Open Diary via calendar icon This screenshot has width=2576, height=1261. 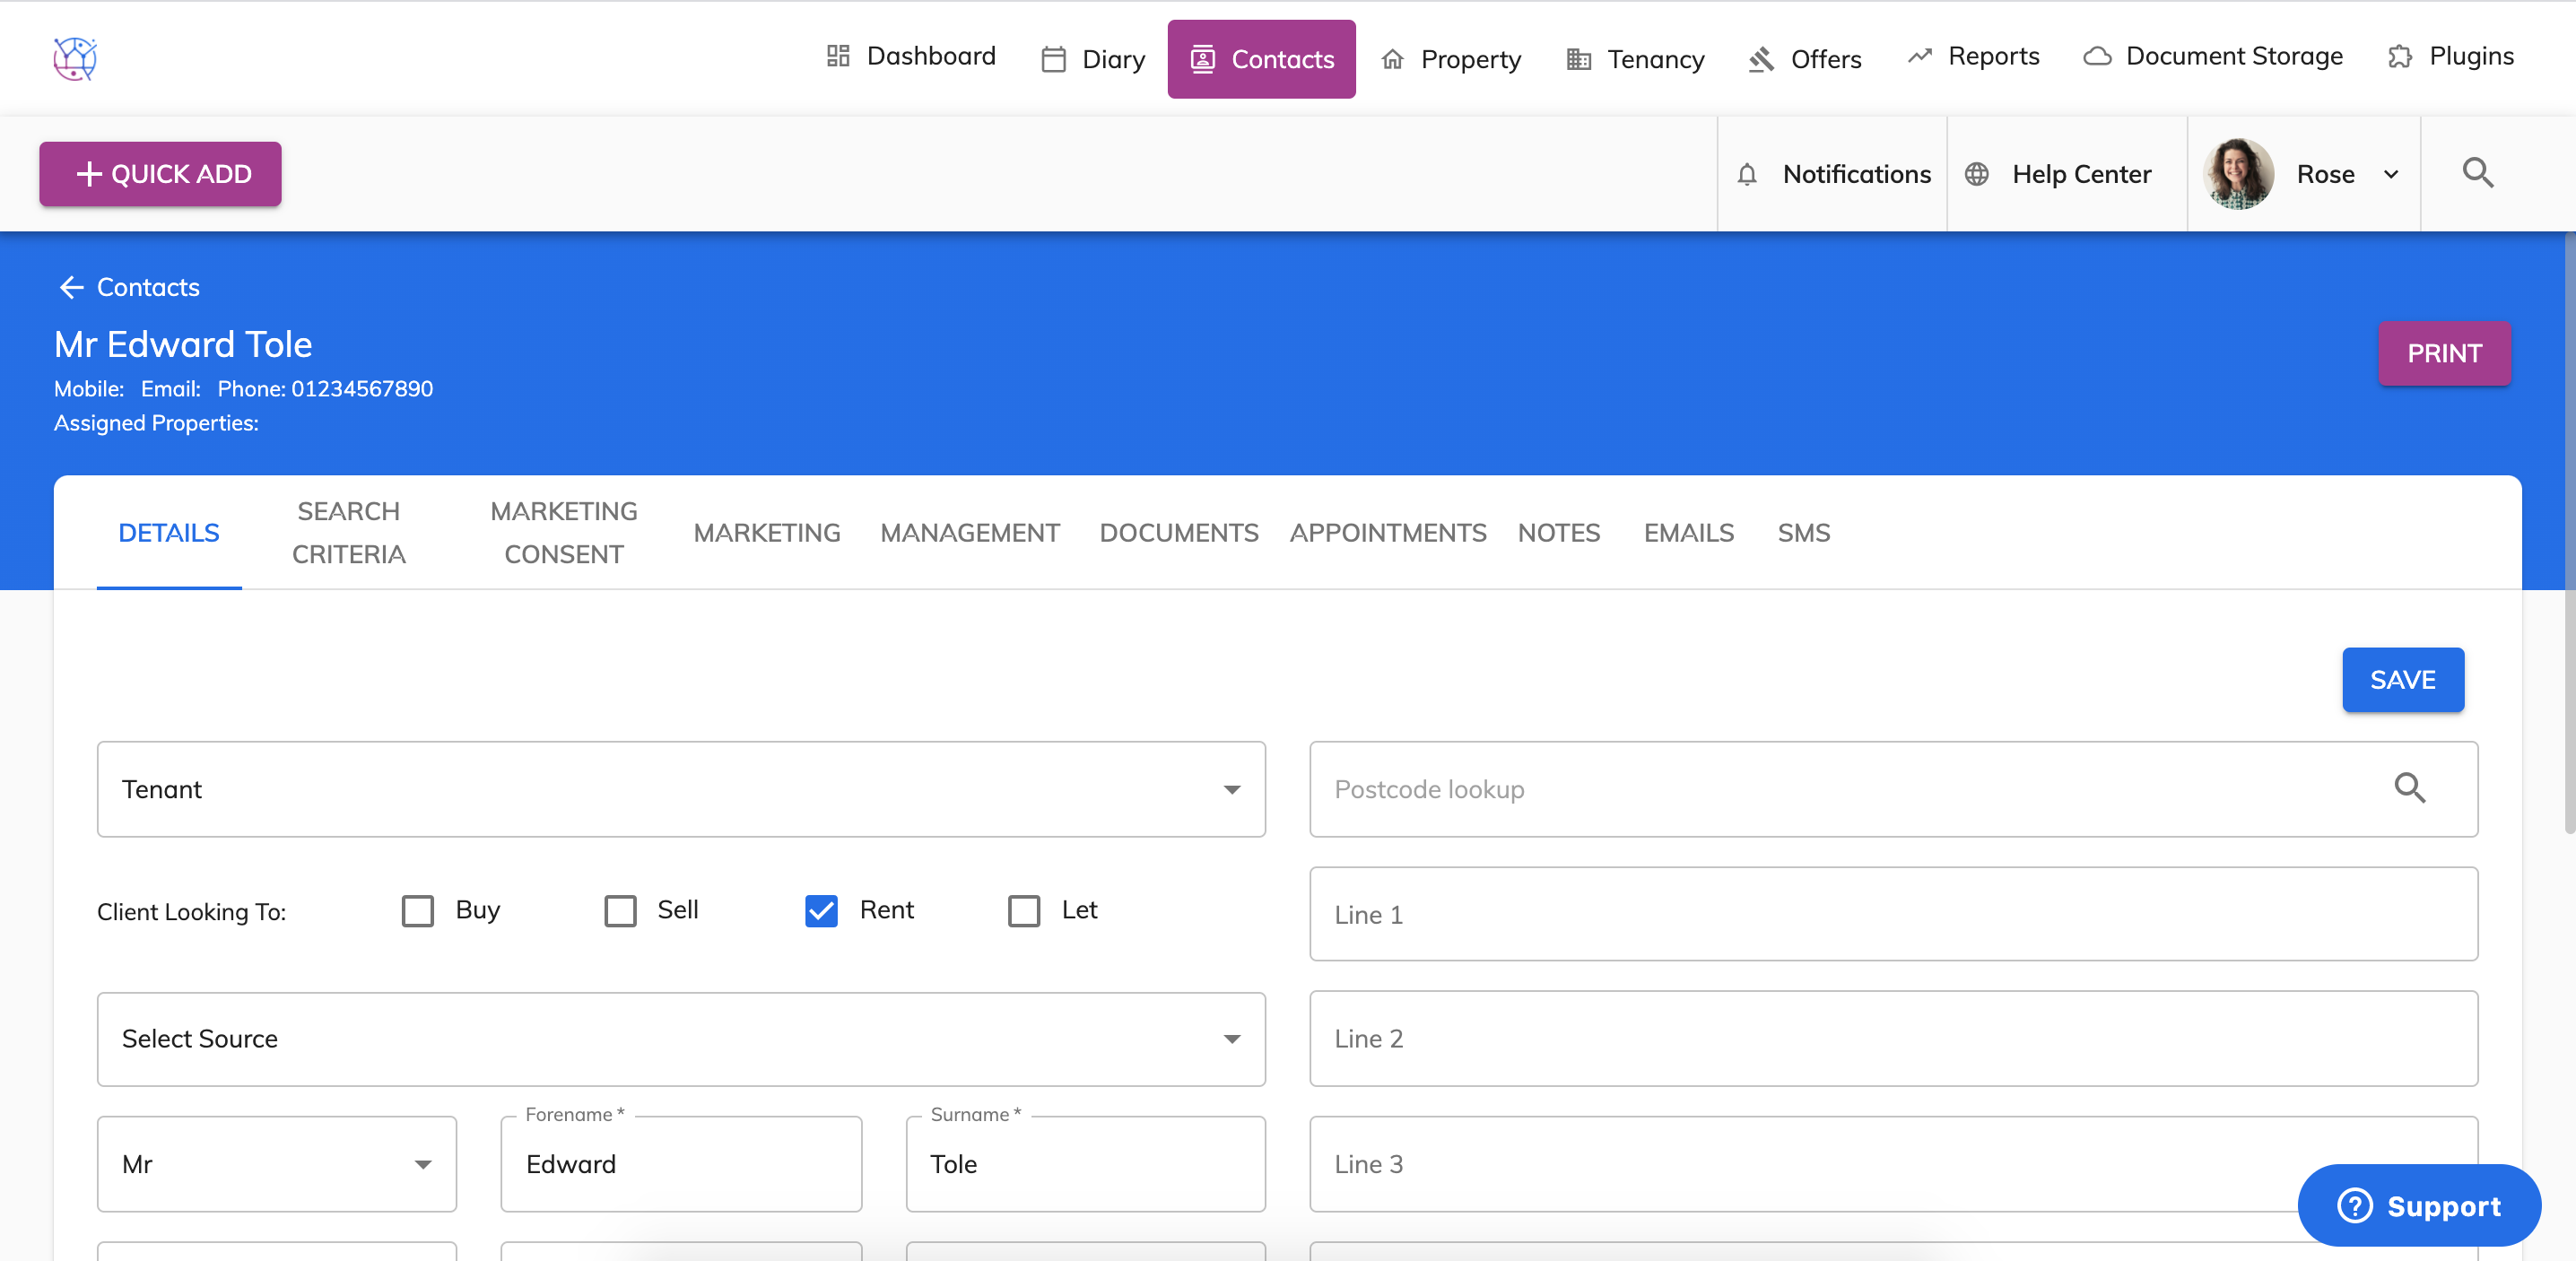tap(1053, 59)
